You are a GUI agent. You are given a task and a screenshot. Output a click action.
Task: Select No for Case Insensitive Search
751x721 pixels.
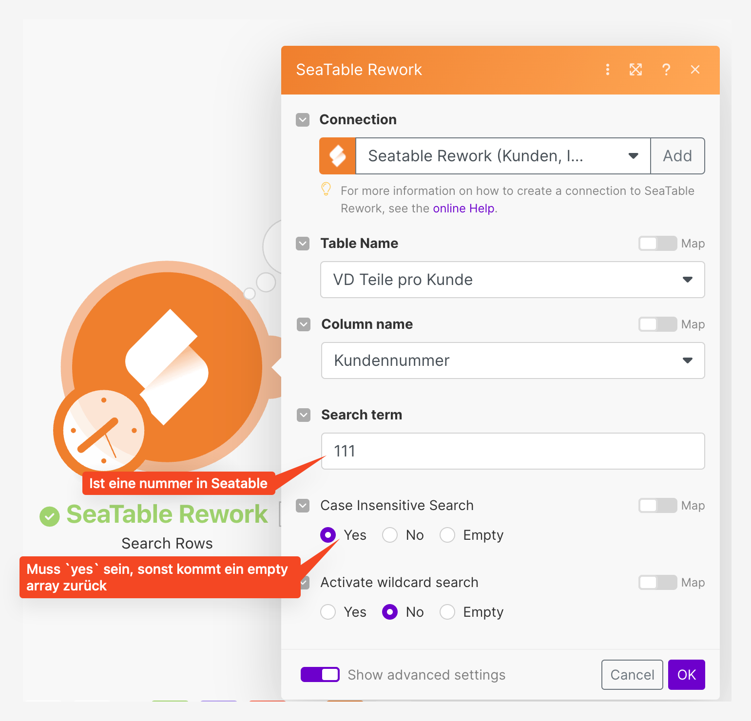pyautogui.click(x=390, y=535)
